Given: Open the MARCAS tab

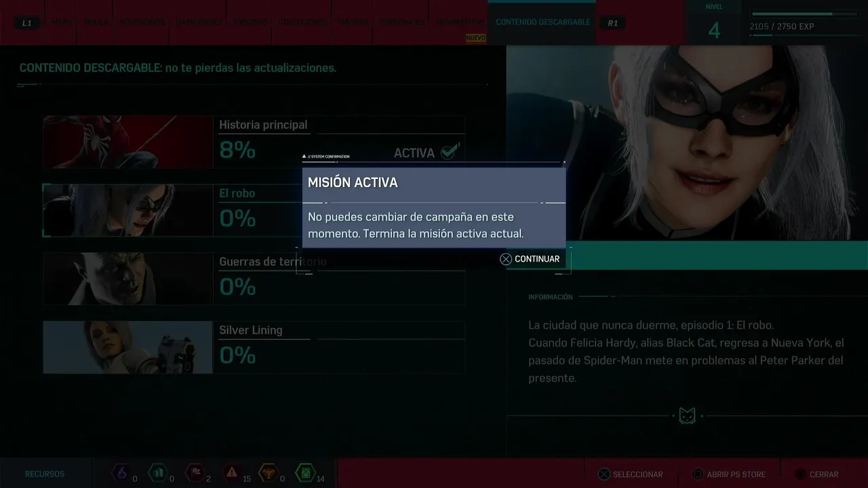Looking at the screenshot, I should pos(353,22).
